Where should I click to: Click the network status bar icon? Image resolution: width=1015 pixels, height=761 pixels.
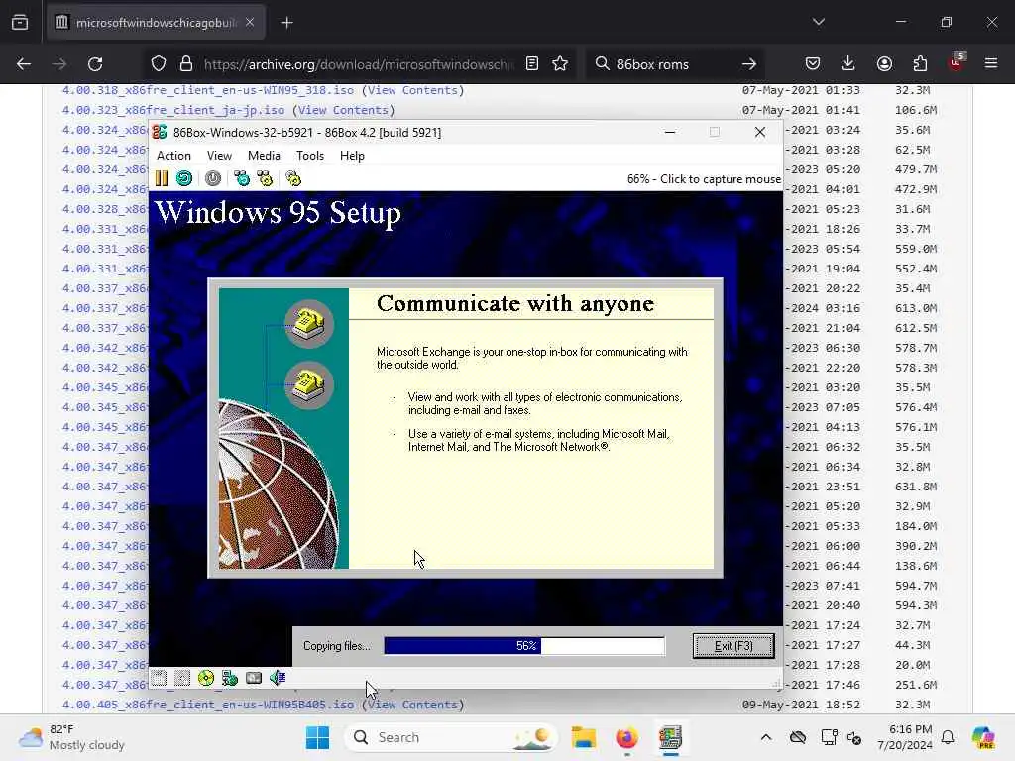[x=230, y=678]
